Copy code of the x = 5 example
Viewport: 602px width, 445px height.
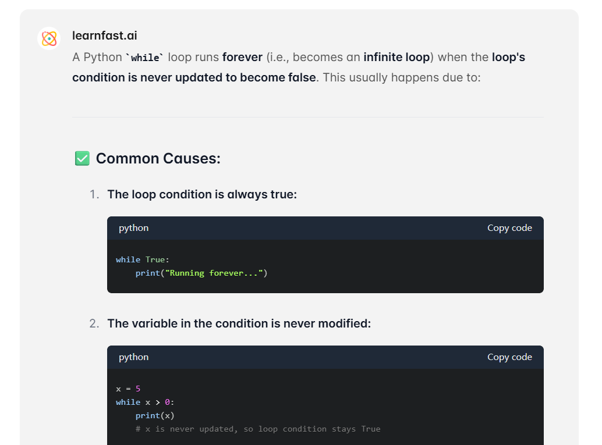click(x=509, y=357)
